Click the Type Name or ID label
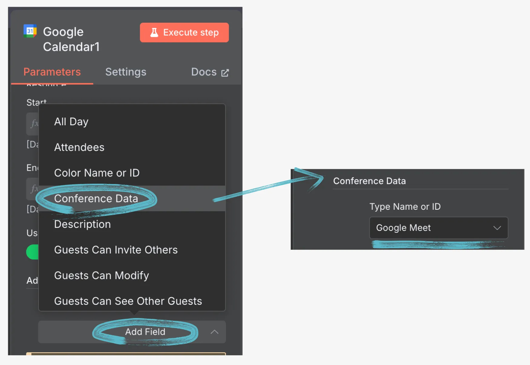Screen dimensions: 530x365 [x=405, y=207]
